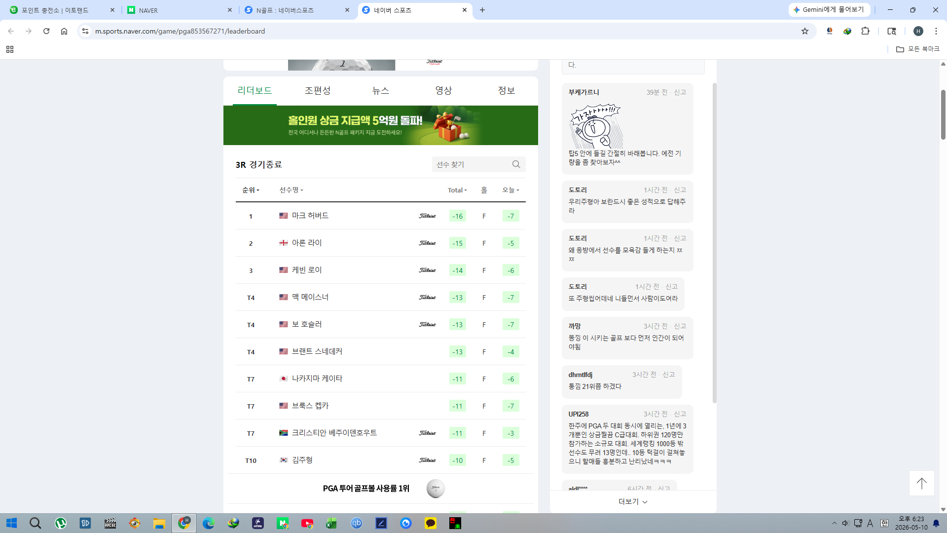Open the browser extensions puzzle icon
Screen dimensions: 947x533
pos(865,31)
